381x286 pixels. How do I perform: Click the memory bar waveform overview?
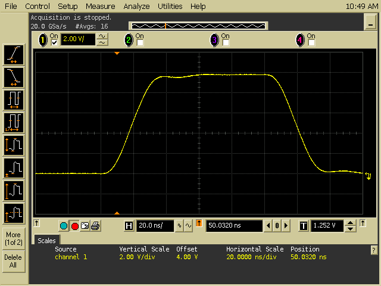click(x=198, y=26)
